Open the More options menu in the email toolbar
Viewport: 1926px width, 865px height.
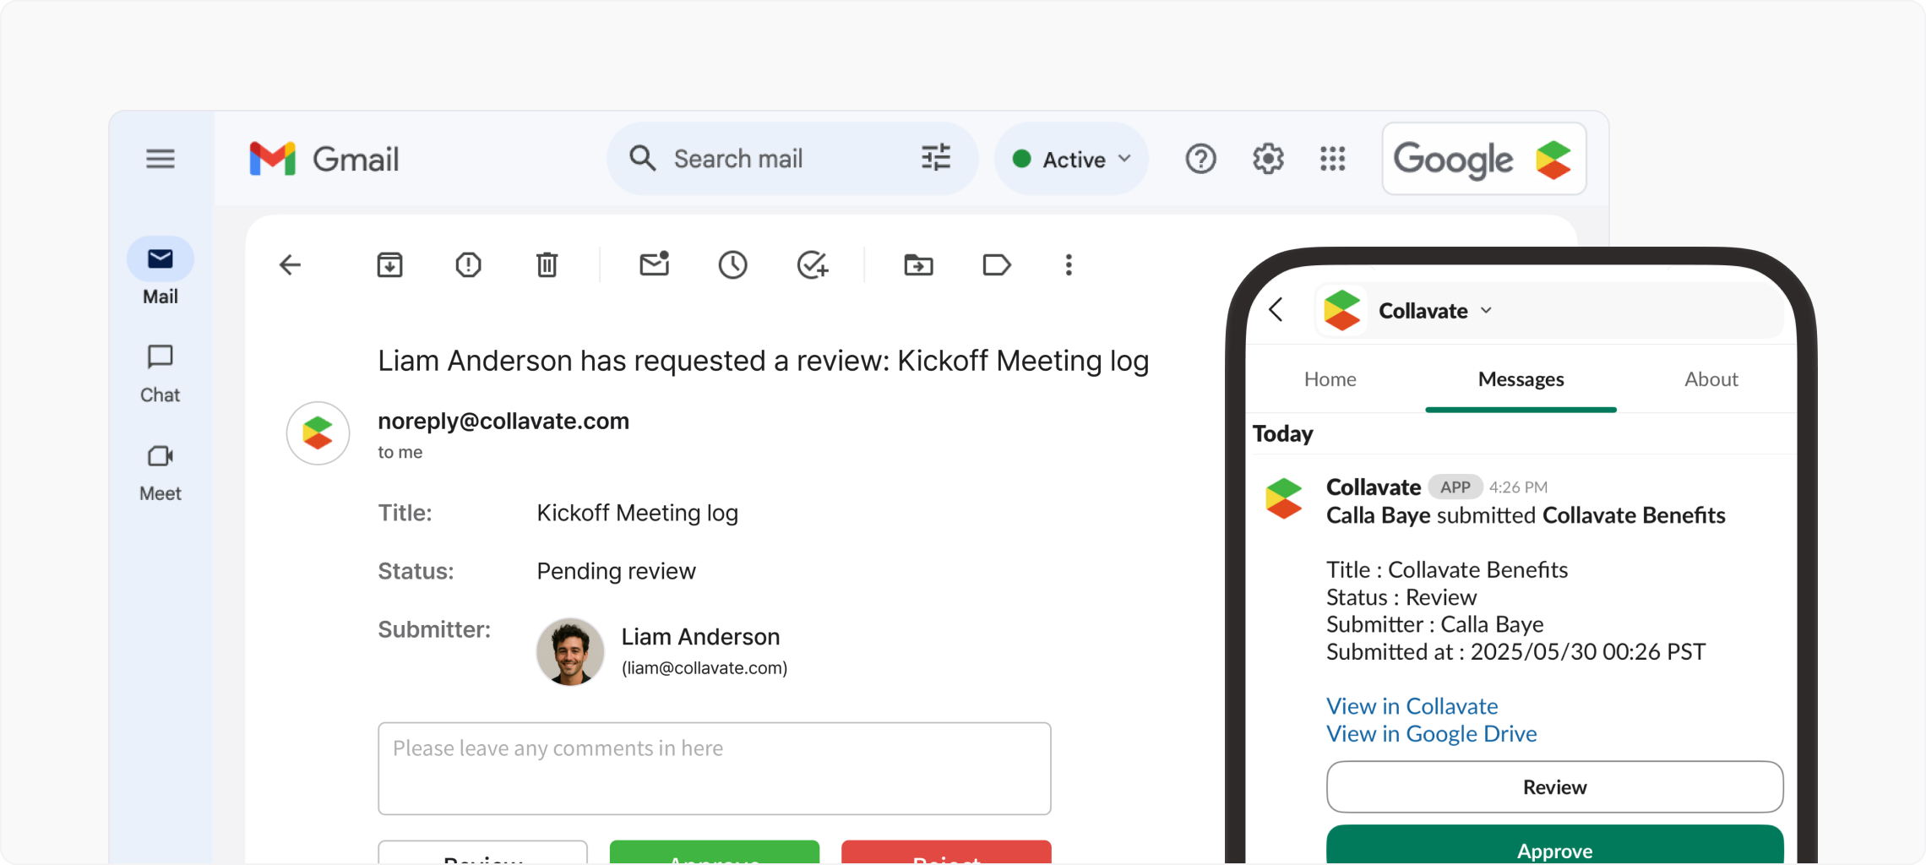point(1069,265)
